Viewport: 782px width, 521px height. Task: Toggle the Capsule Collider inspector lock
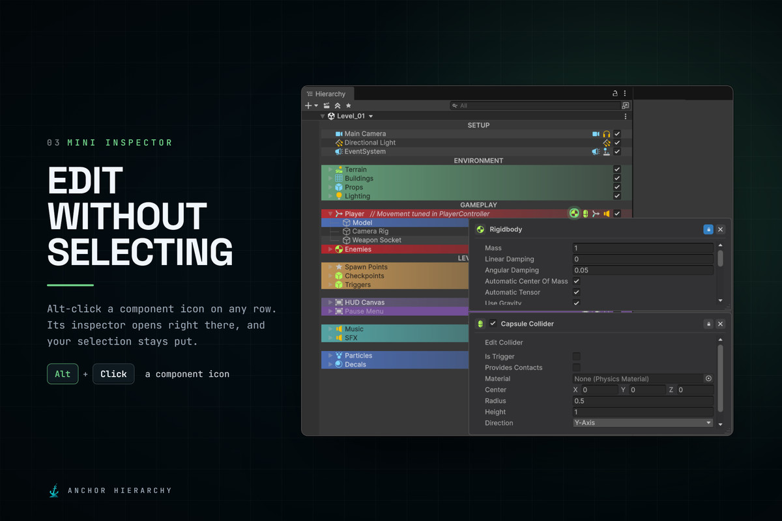pyautogui.click(x=708, y=324)
